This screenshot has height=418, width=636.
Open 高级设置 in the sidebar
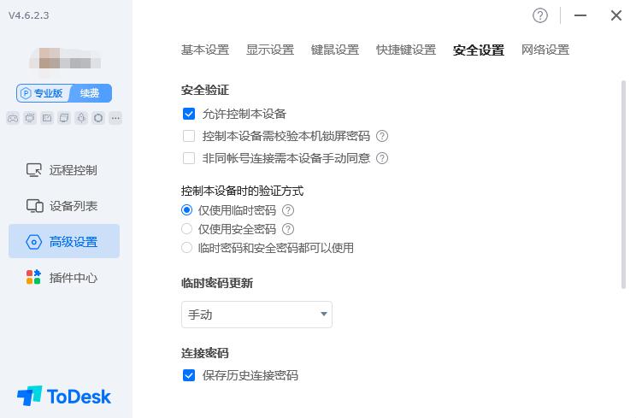click(x=64, y=241)
